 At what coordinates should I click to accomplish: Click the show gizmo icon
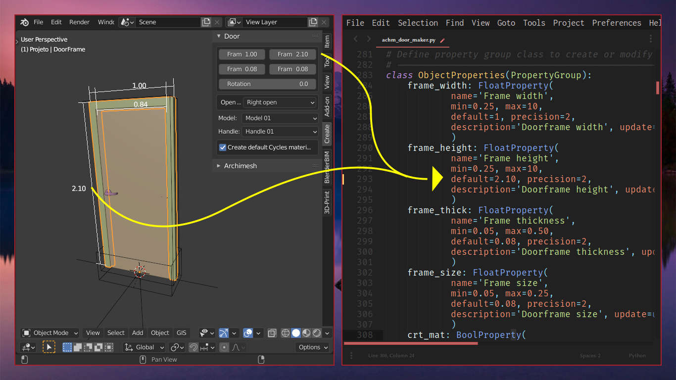[x=224, y=333]
